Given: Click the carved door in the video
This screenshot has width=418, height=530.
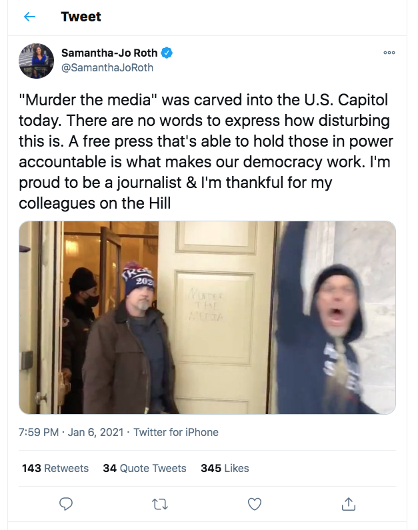Looking at the screenshot, I should coord(213,300).
